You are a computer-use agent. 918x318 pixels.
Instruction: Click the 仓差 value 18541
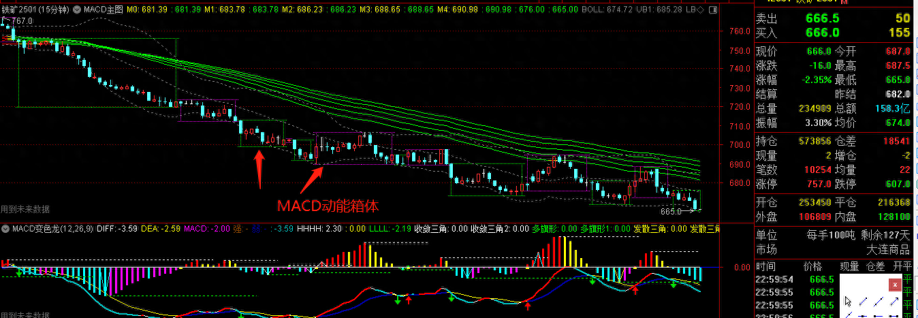896,141
